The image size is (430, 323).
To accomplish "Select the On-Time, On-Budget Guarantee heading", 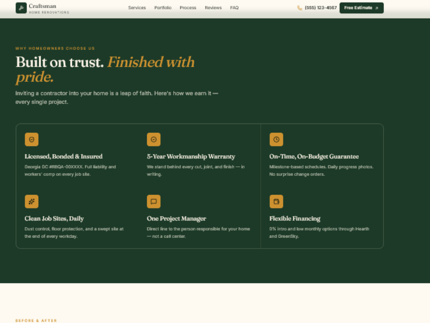I will click(314, 157).
